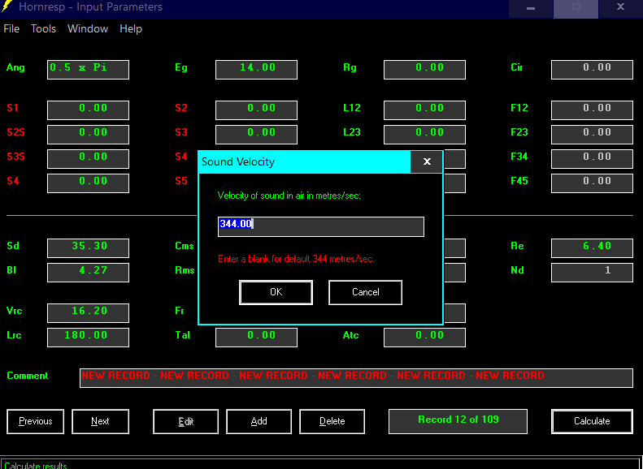Click the 'Enter a blank for default' hint
Viewport: 643px width, 469px height.
(296, 259)
